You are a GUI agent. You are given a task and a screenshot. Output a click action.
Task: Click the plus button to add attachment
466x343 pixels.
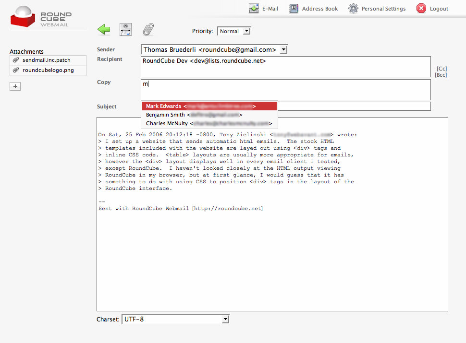pos(15,86)
